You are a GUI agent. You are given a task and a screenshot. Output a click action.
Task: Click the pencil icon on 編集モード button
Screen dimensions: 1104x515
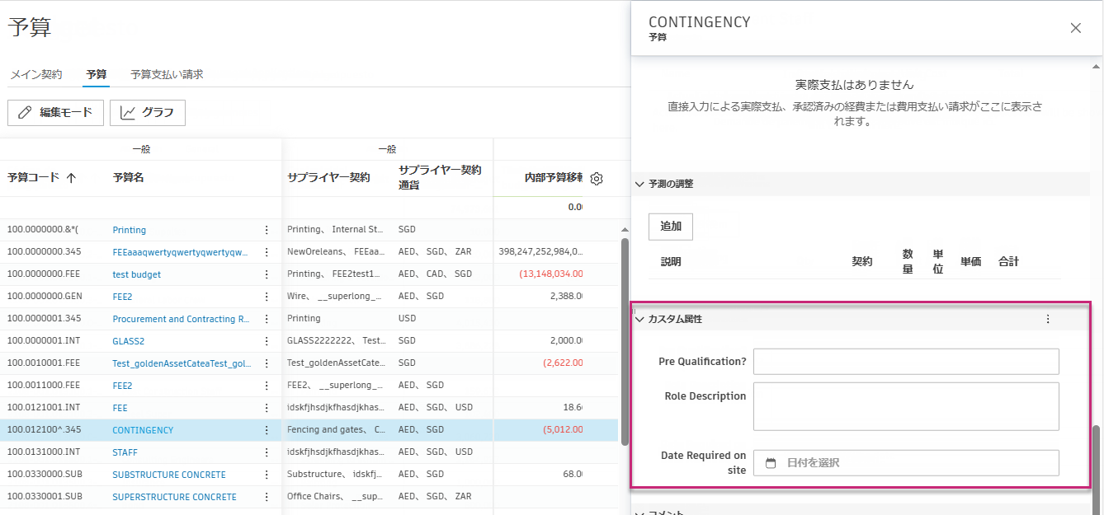point(26,113)
